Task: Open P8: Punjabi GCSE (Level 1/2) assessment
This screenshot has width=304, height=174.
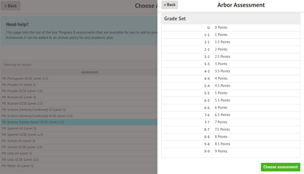Action: coord(22,91)
